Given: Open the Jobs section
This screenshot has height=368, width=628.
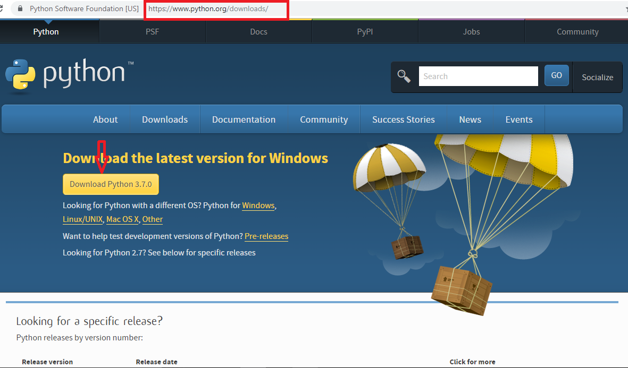Looking at the screenshot, I should [471, 31].
